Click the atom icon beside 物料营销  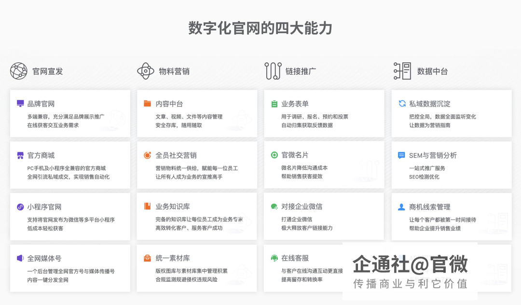tap(145, 71)
